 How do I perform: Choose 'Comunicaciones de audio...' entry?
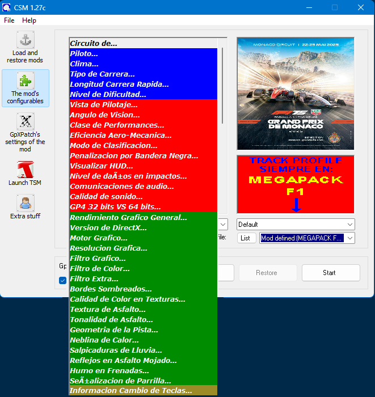(144, 186)
